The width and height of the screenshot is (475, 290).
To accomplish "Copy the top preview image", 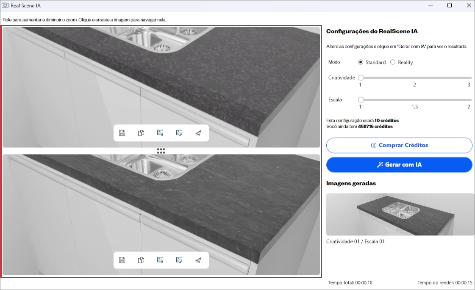I will [x=141, y=133].
